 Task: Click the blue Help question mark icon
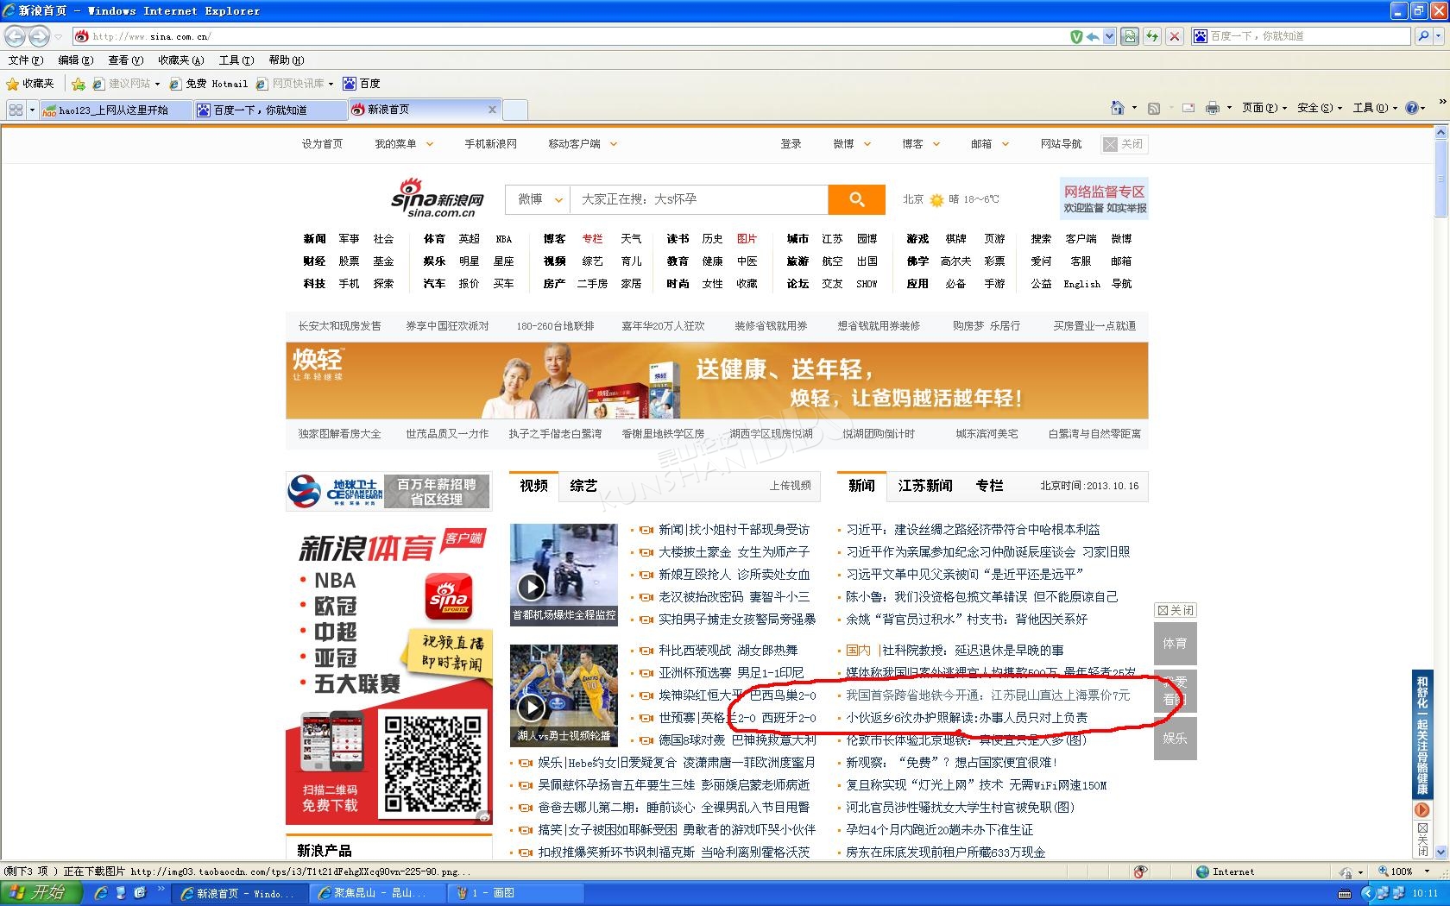point(1412,108)
